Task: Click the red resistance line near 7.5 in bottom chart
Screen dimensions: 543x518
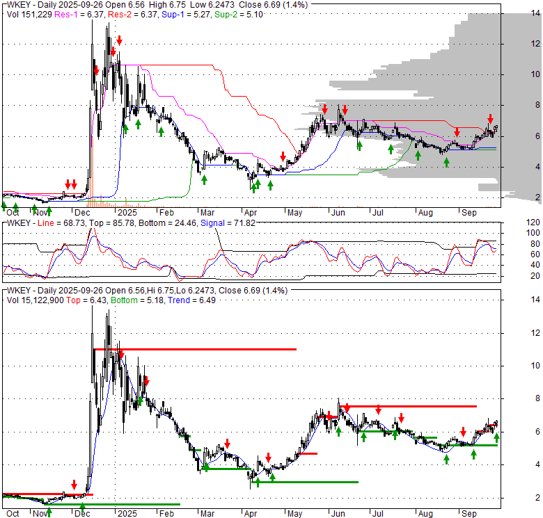Action: point(408,406)
